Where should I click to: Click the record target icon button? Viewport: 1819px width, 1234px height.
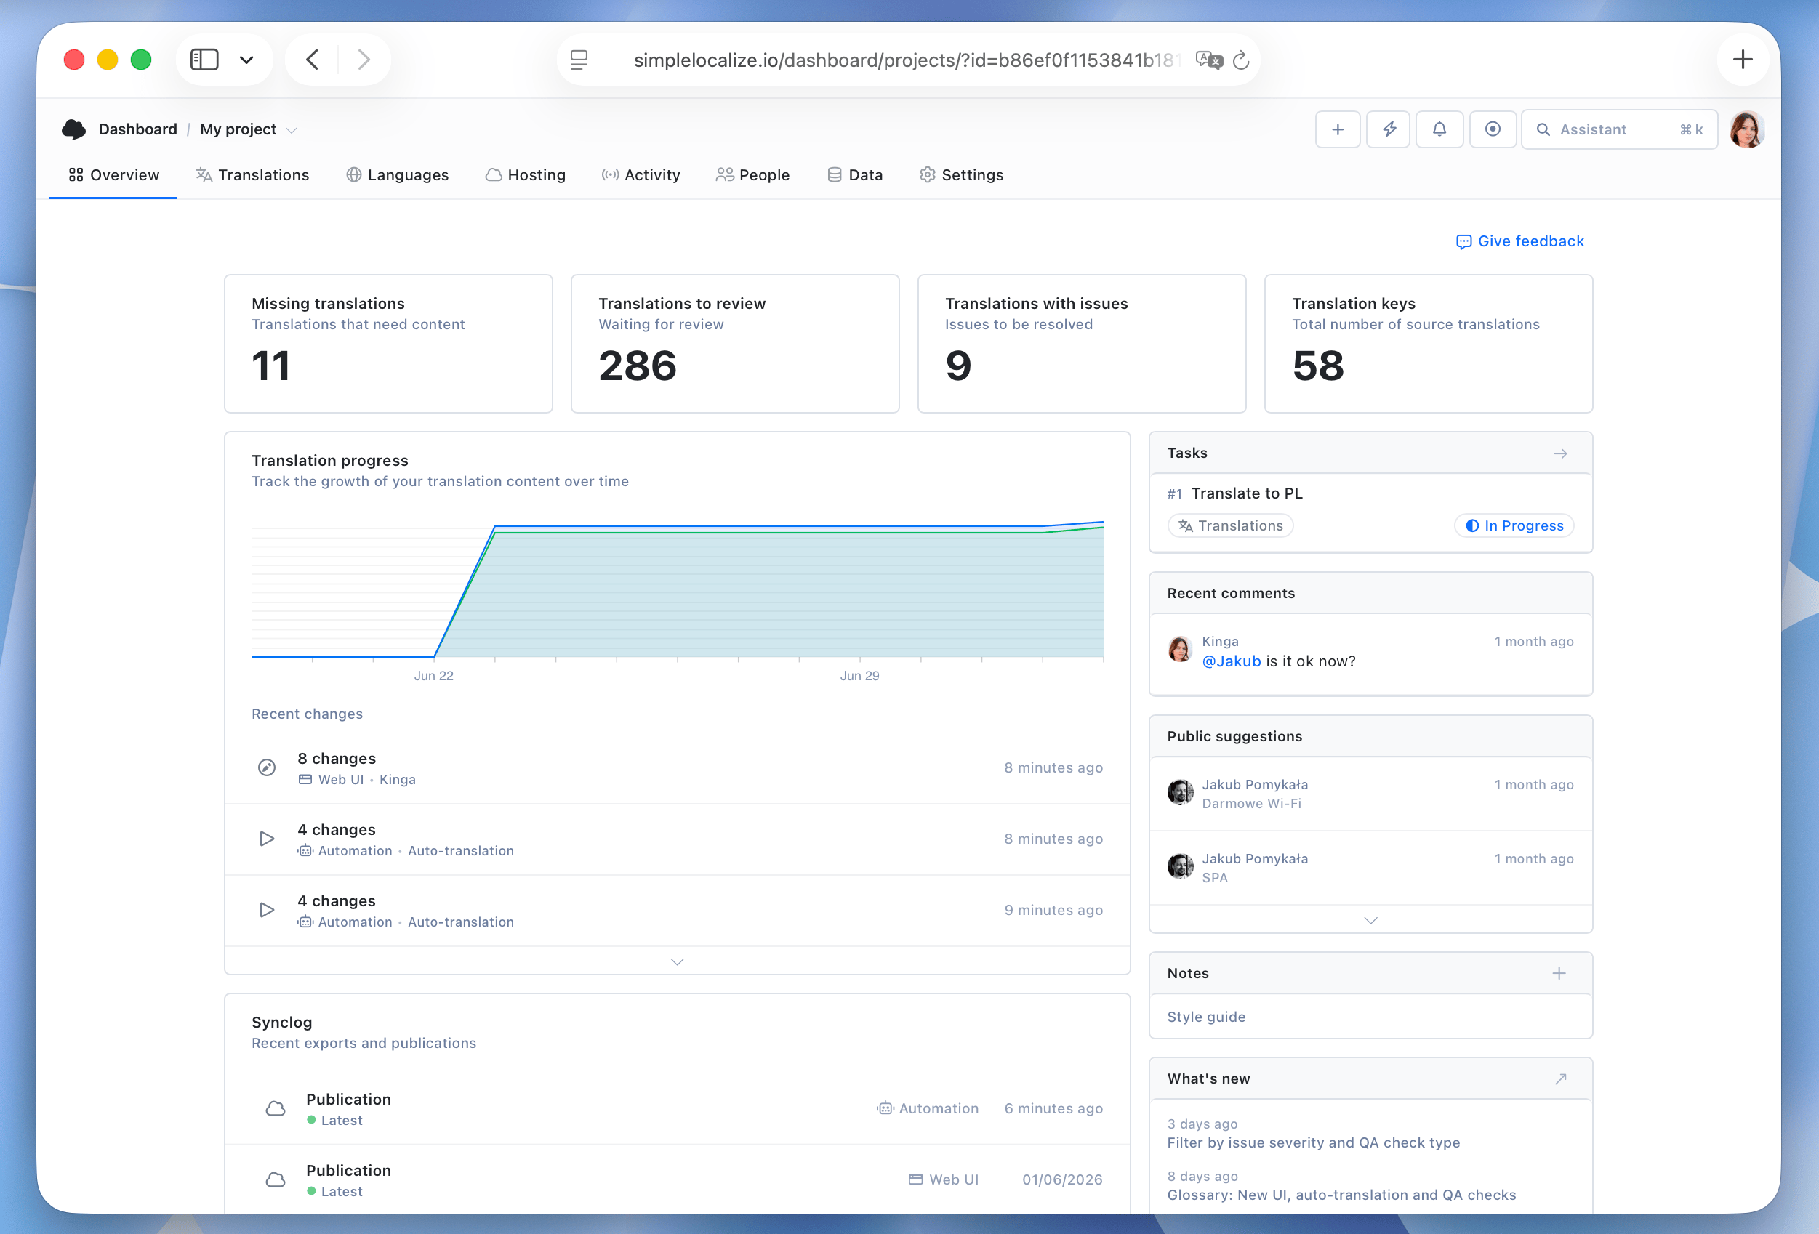(x=1493, y=129)
